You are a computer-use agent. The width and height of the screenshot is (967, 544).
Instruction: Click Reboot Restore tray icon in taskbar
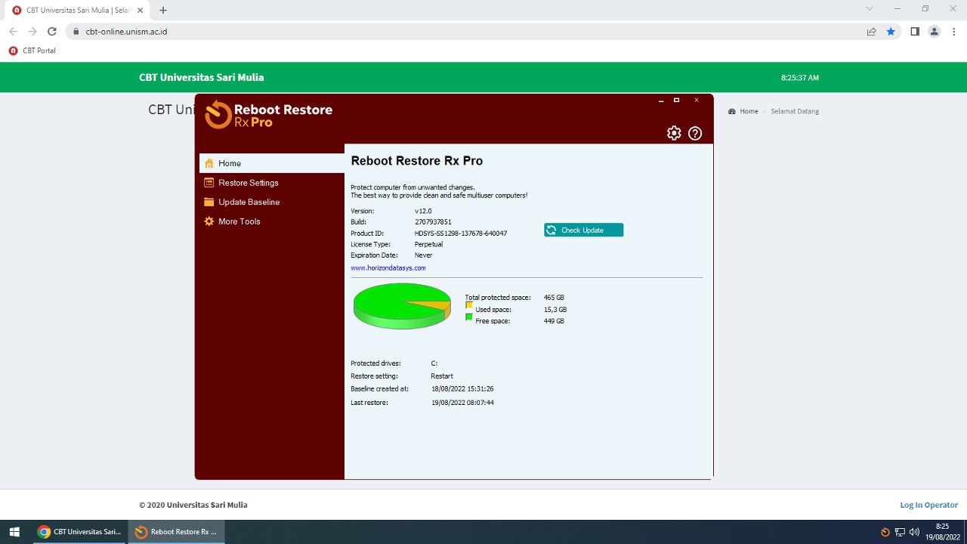(885, 532)
